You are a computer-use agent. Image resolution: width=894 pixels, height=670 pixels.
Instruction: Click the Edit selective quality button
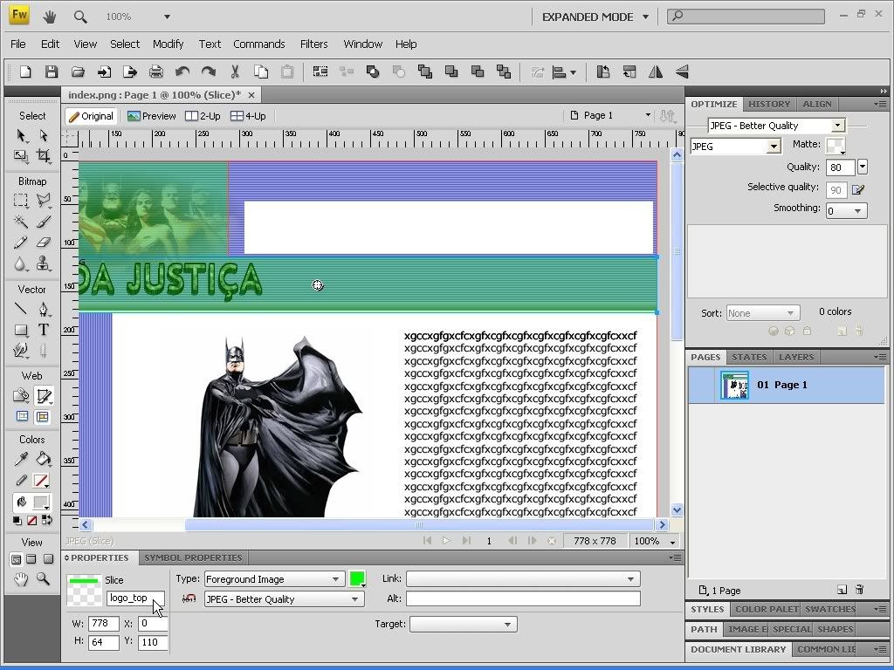(858, 189)
